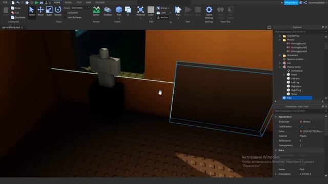Click the Play test icon
The height and width of the screenshot is (184, 328).
pyautogui.click(x=178, y=10)
